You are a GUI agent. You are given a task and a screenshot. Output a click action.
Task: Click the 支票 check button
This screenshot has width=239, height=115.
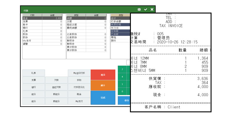click(x=34, y=80)
